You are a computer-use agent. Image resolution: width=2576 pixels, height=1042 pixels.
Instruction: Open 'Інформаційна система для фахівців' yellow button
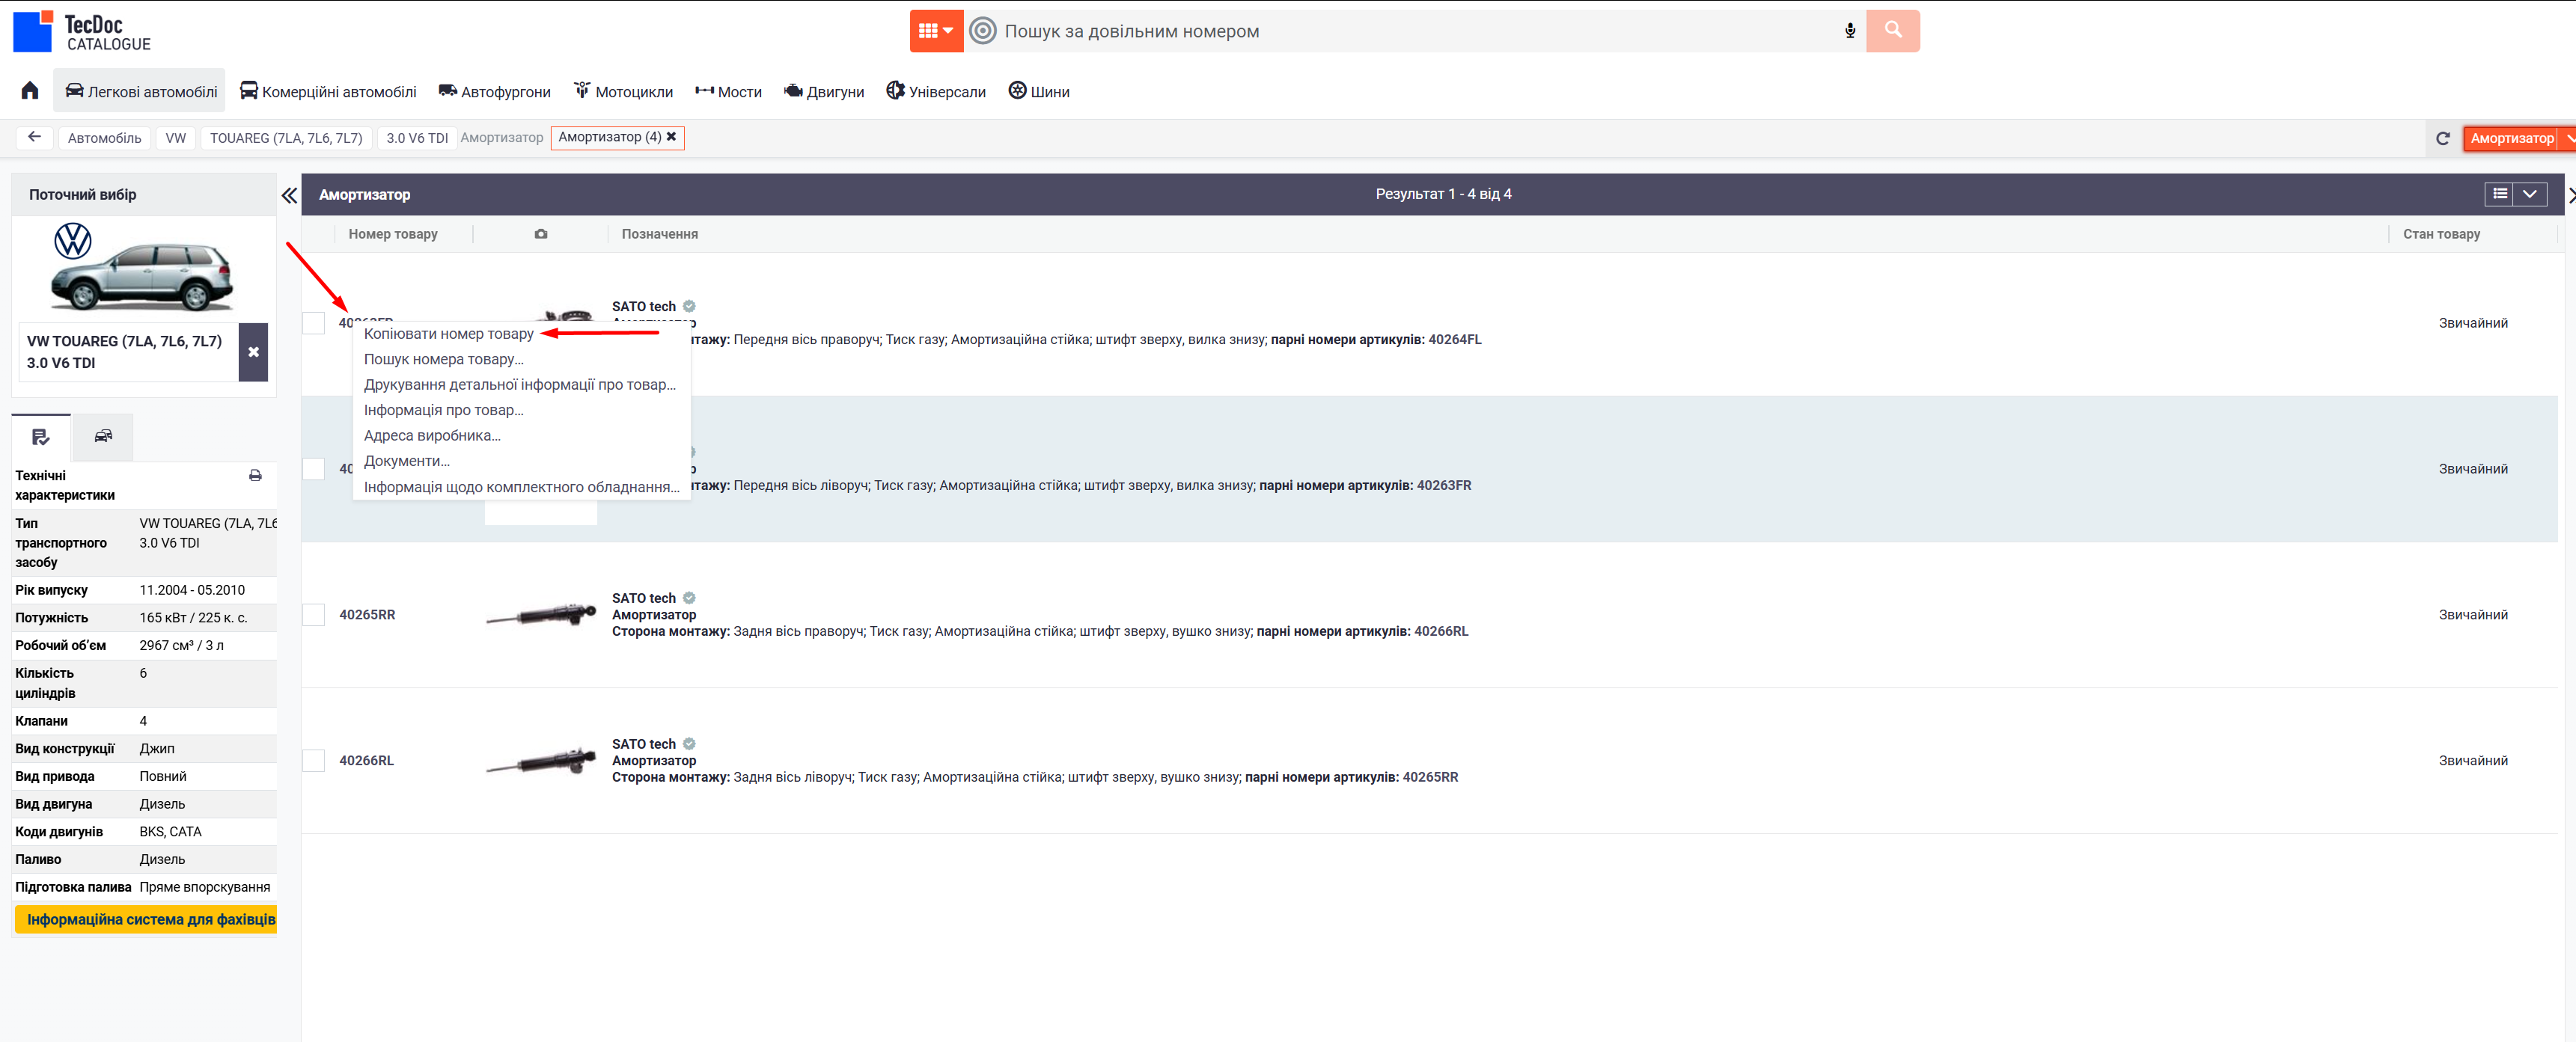146,919
